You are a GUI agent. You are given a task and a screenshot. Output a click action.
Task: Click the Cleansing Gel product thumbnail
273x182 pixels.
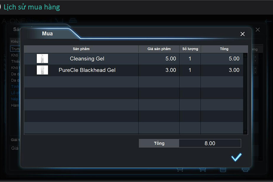42,58
